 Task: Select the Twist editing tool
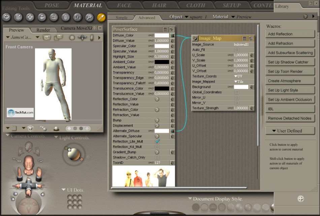(18, 17)
